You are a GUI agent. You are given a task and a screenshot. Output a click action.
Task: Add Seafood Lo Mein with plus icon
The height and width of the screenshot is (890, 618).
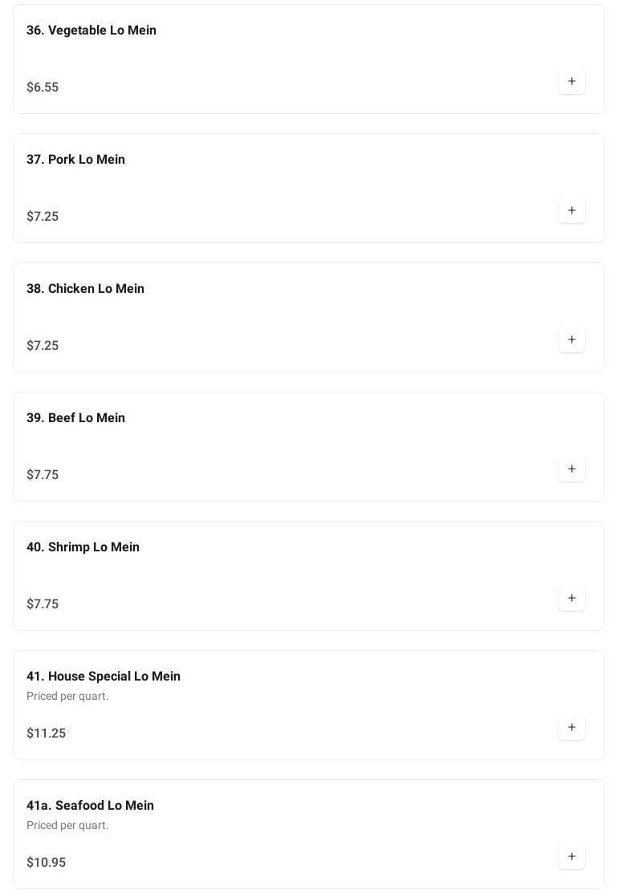[x=571, y=856]
